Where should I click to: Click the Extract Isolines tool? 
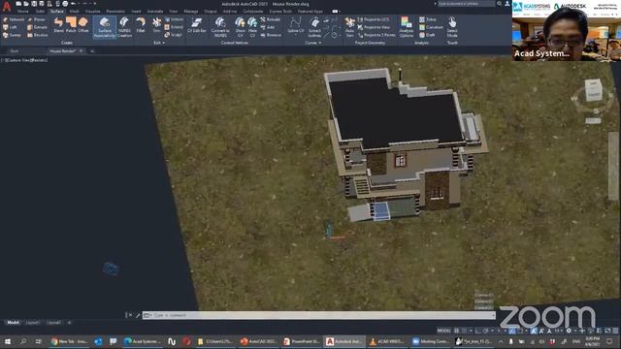click(x=314, y=27)
